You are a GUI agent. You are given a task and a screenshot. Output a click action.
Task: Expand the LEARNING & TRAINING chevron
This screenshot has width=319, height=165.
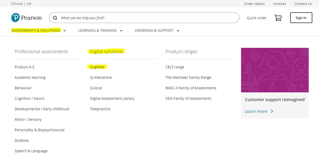(121, 30)
